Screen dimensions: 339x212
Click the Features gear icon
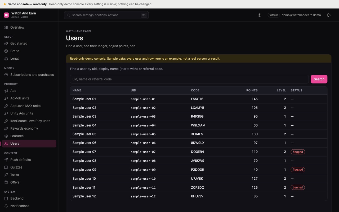click(x=6, y=136)
